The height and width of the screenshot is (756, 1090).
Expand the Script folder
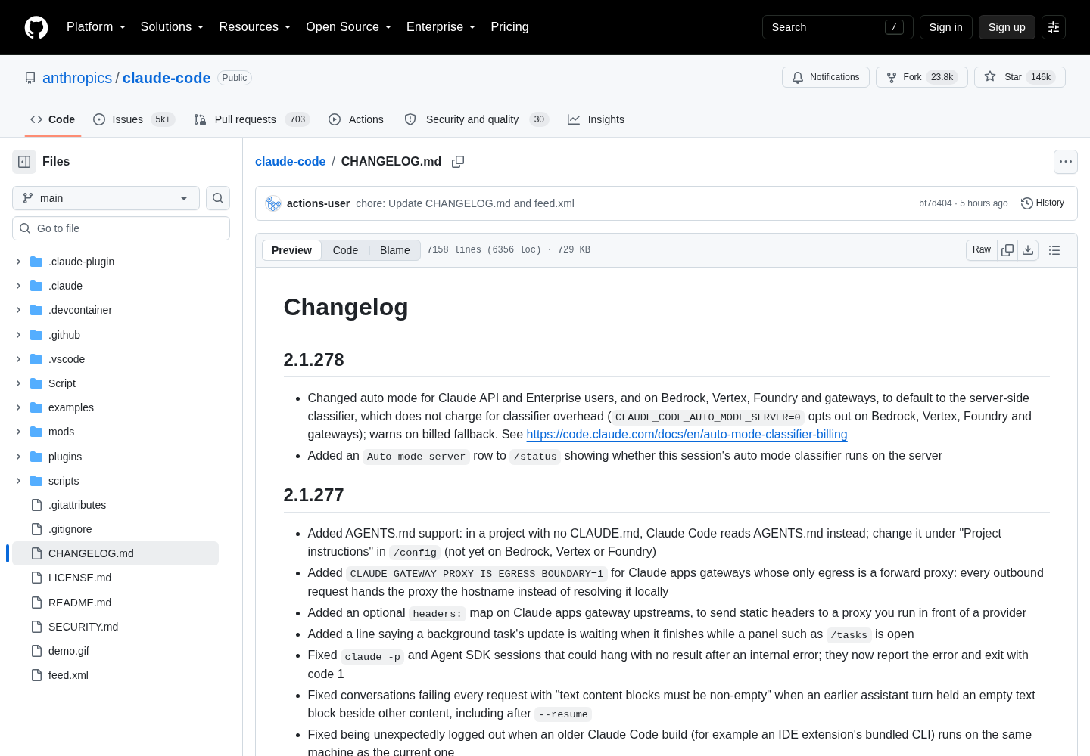(x=18, y=383)
